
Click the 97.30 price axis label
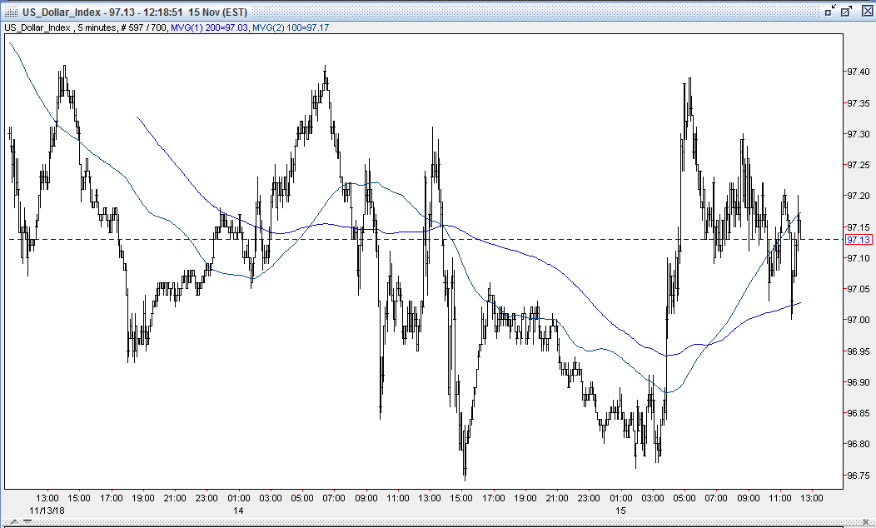(x=859, y=134)
